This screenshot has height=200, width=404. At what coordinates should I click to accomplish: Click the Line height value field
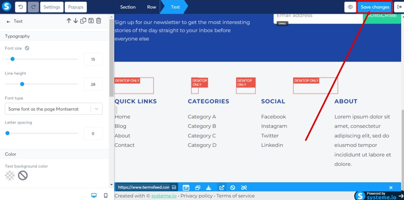(93, 84)
